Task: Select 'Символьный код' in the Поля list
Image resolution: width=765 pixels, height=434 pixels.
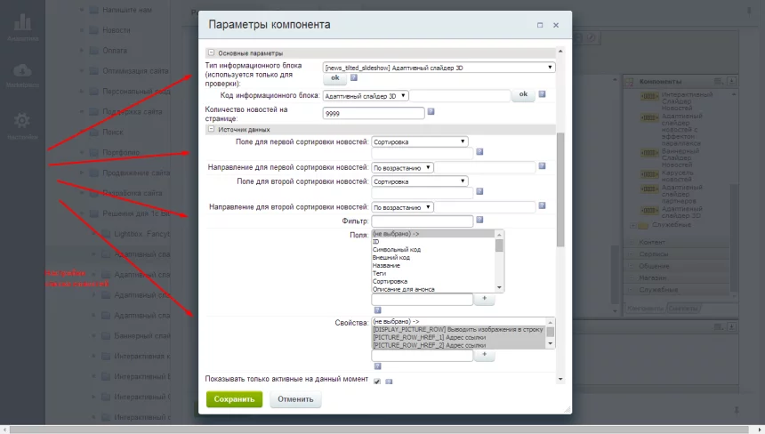Action: click(x=398, y=250)
